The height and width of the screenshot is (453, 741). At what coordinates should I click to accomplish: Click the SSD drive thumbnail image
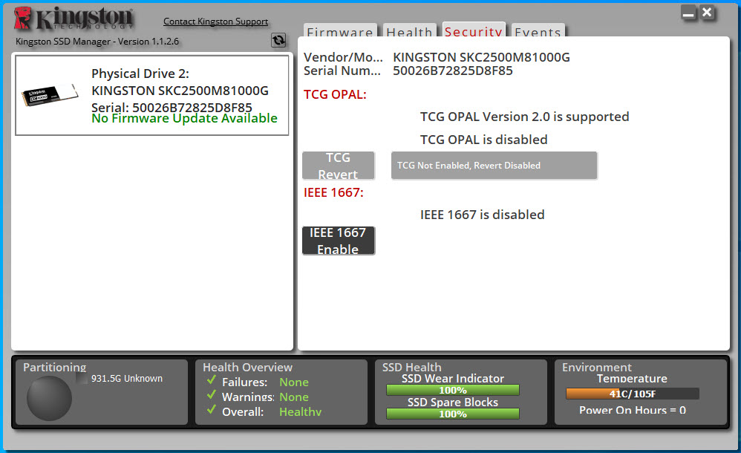click(x=50, y=94)
